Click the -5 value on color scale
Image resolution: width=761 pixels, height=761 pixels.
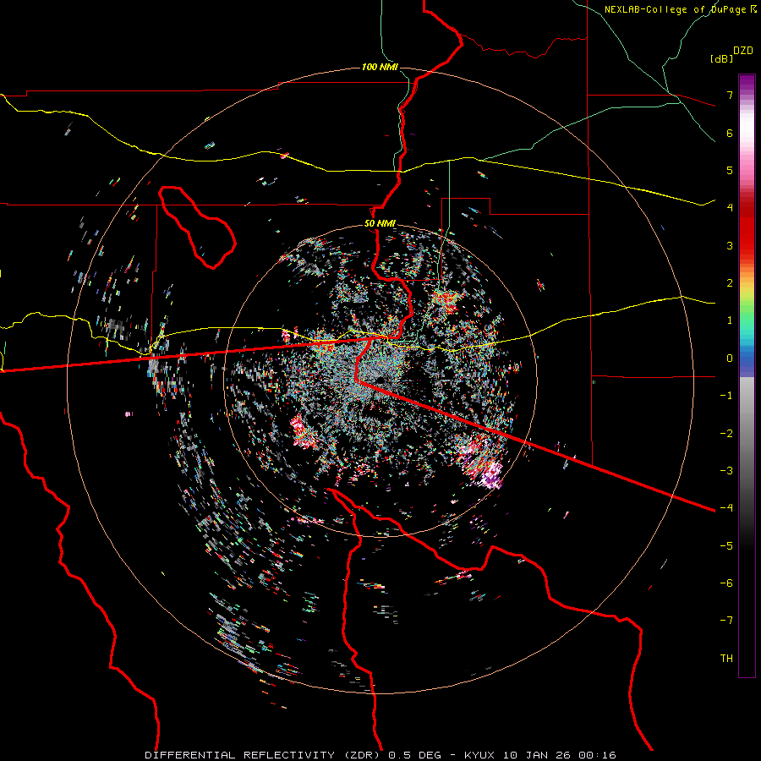[726, 545]
